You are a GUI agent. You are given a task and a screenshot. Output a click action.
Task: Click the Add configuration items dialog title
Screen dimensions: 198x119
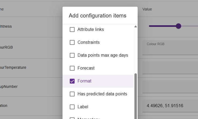(x=97, y=16)
